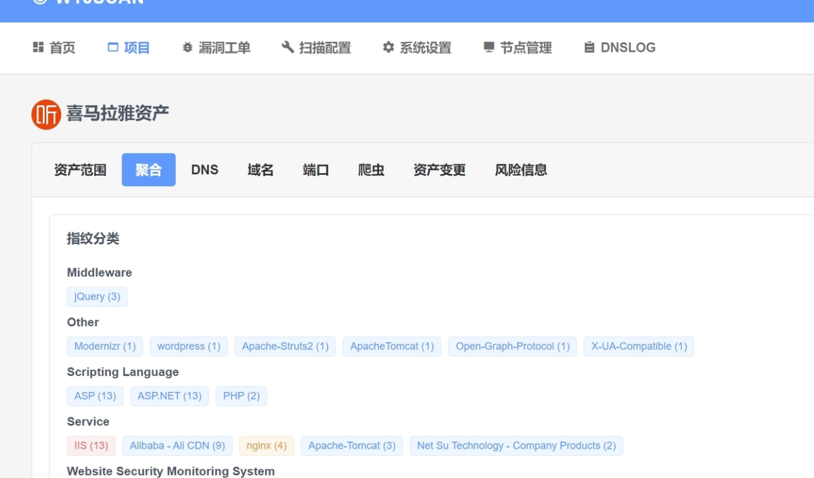814x478 pixels.
Task: Open 节点管理 in the top navigation
Action: coord(517,48)
